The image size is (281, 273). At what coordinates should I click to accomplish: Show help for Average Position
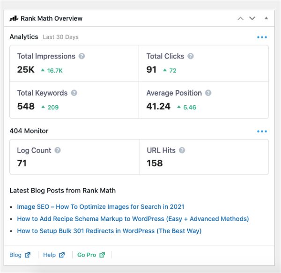[x=208, y=93]
